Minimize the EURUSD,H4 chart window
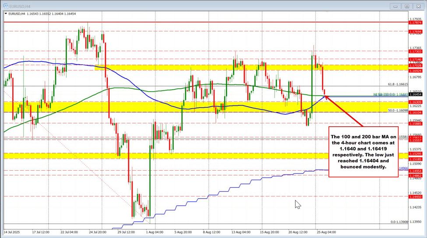The height and width of the screenshot is (238, 427). point(397,7)
